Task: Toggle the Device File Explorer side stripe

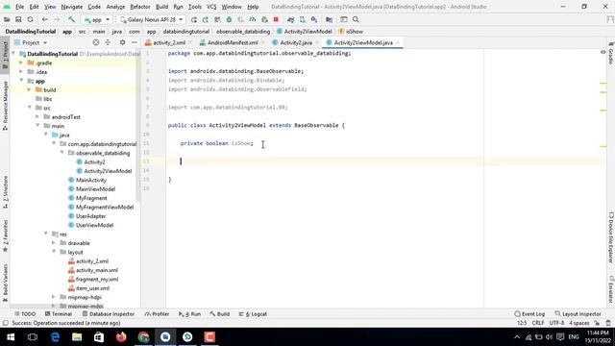Action: point(611,237)
